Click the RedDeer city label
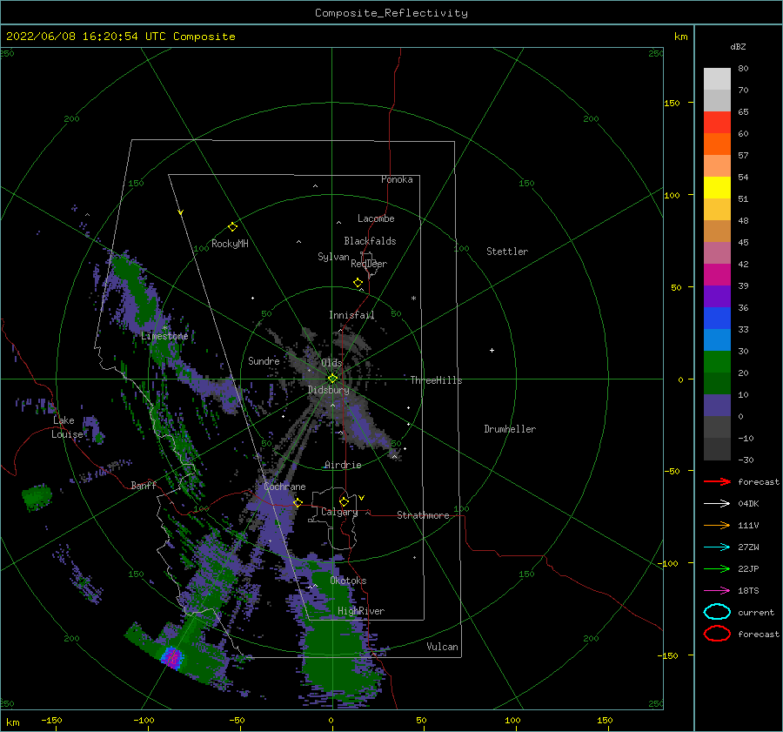 [x=369, y=264]
